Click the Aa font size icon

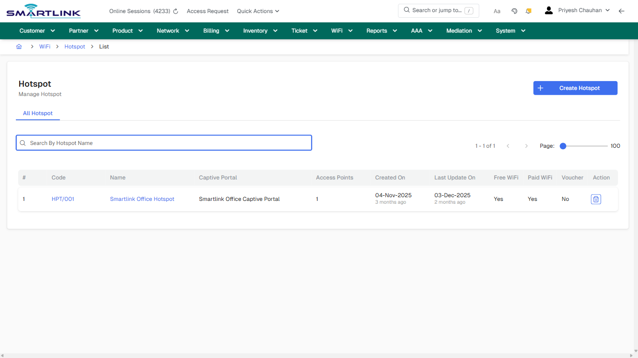(x=497, y=11)
